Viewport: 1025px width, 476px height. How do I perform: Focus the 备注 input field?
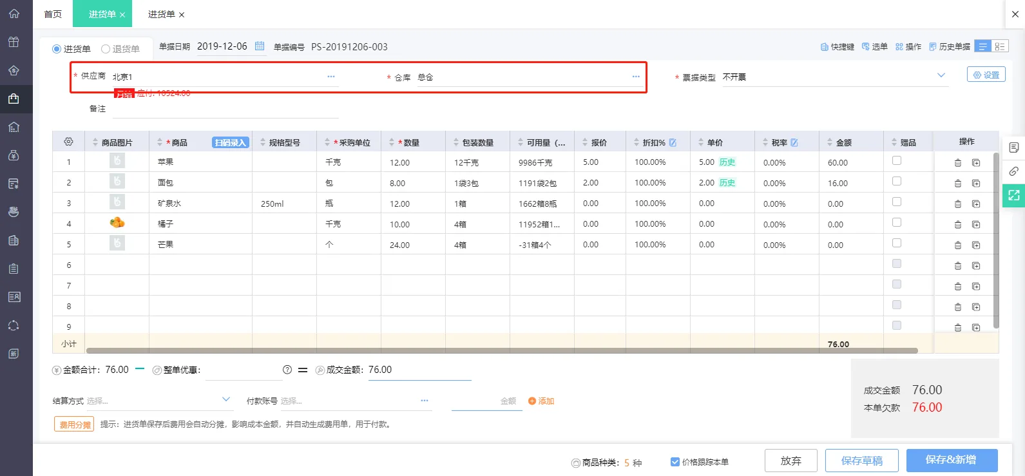[x=225, y=109]
